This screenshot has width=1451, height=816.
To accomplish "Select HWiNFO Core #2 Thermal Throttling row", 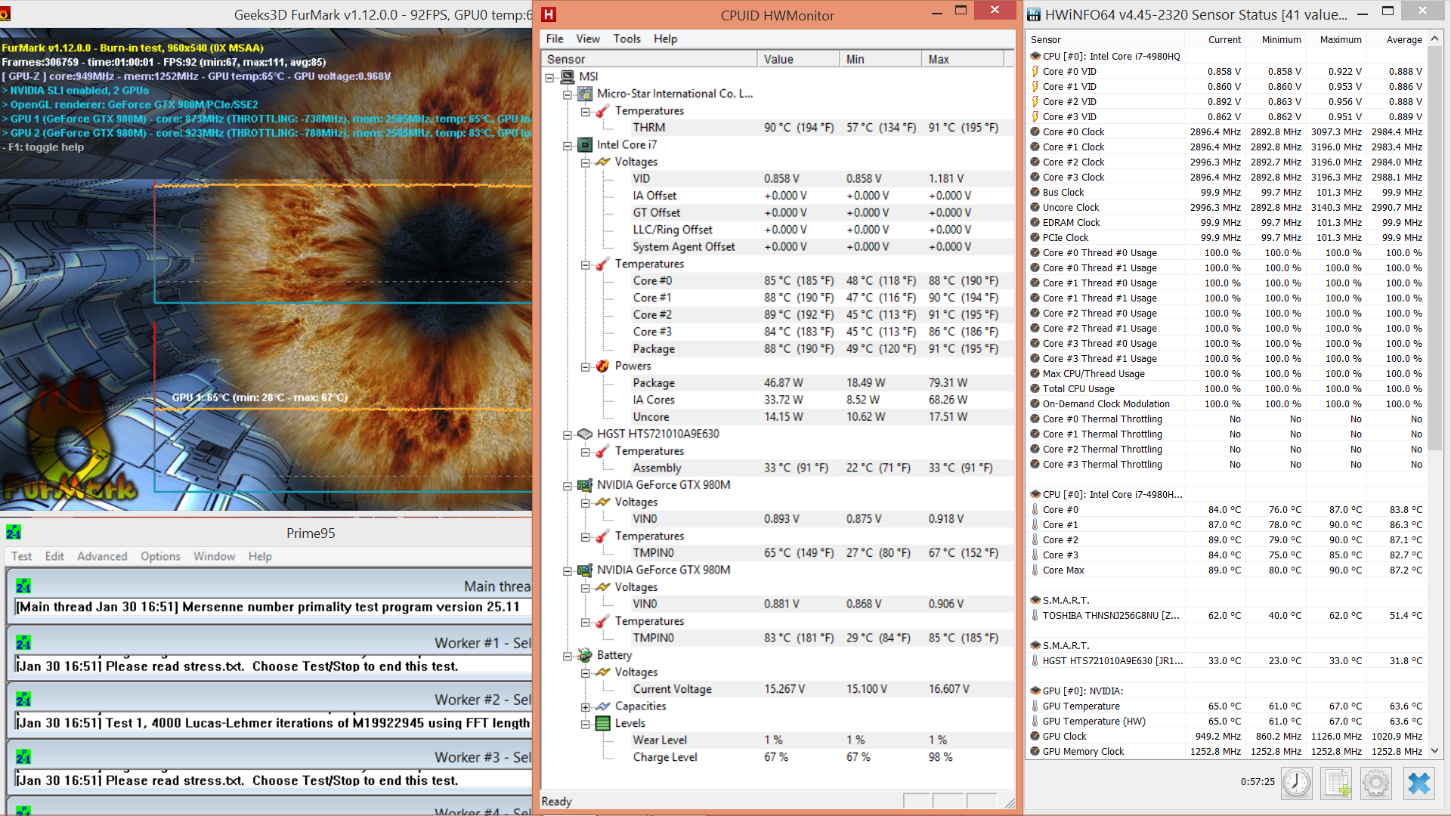I will pyautogui.click(x=1227, y=449).
